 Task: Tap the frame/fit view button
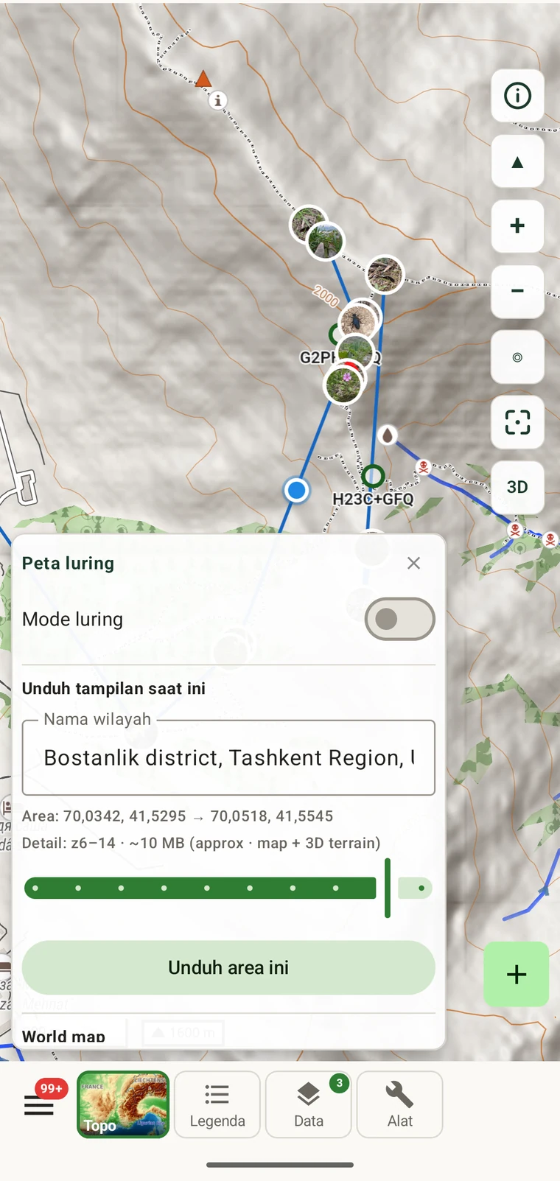517,422
